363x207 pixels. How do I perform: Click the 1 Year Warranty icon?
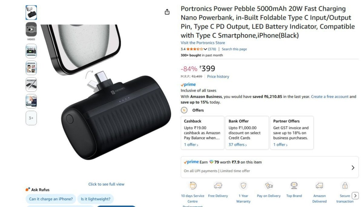coord(243,186)
